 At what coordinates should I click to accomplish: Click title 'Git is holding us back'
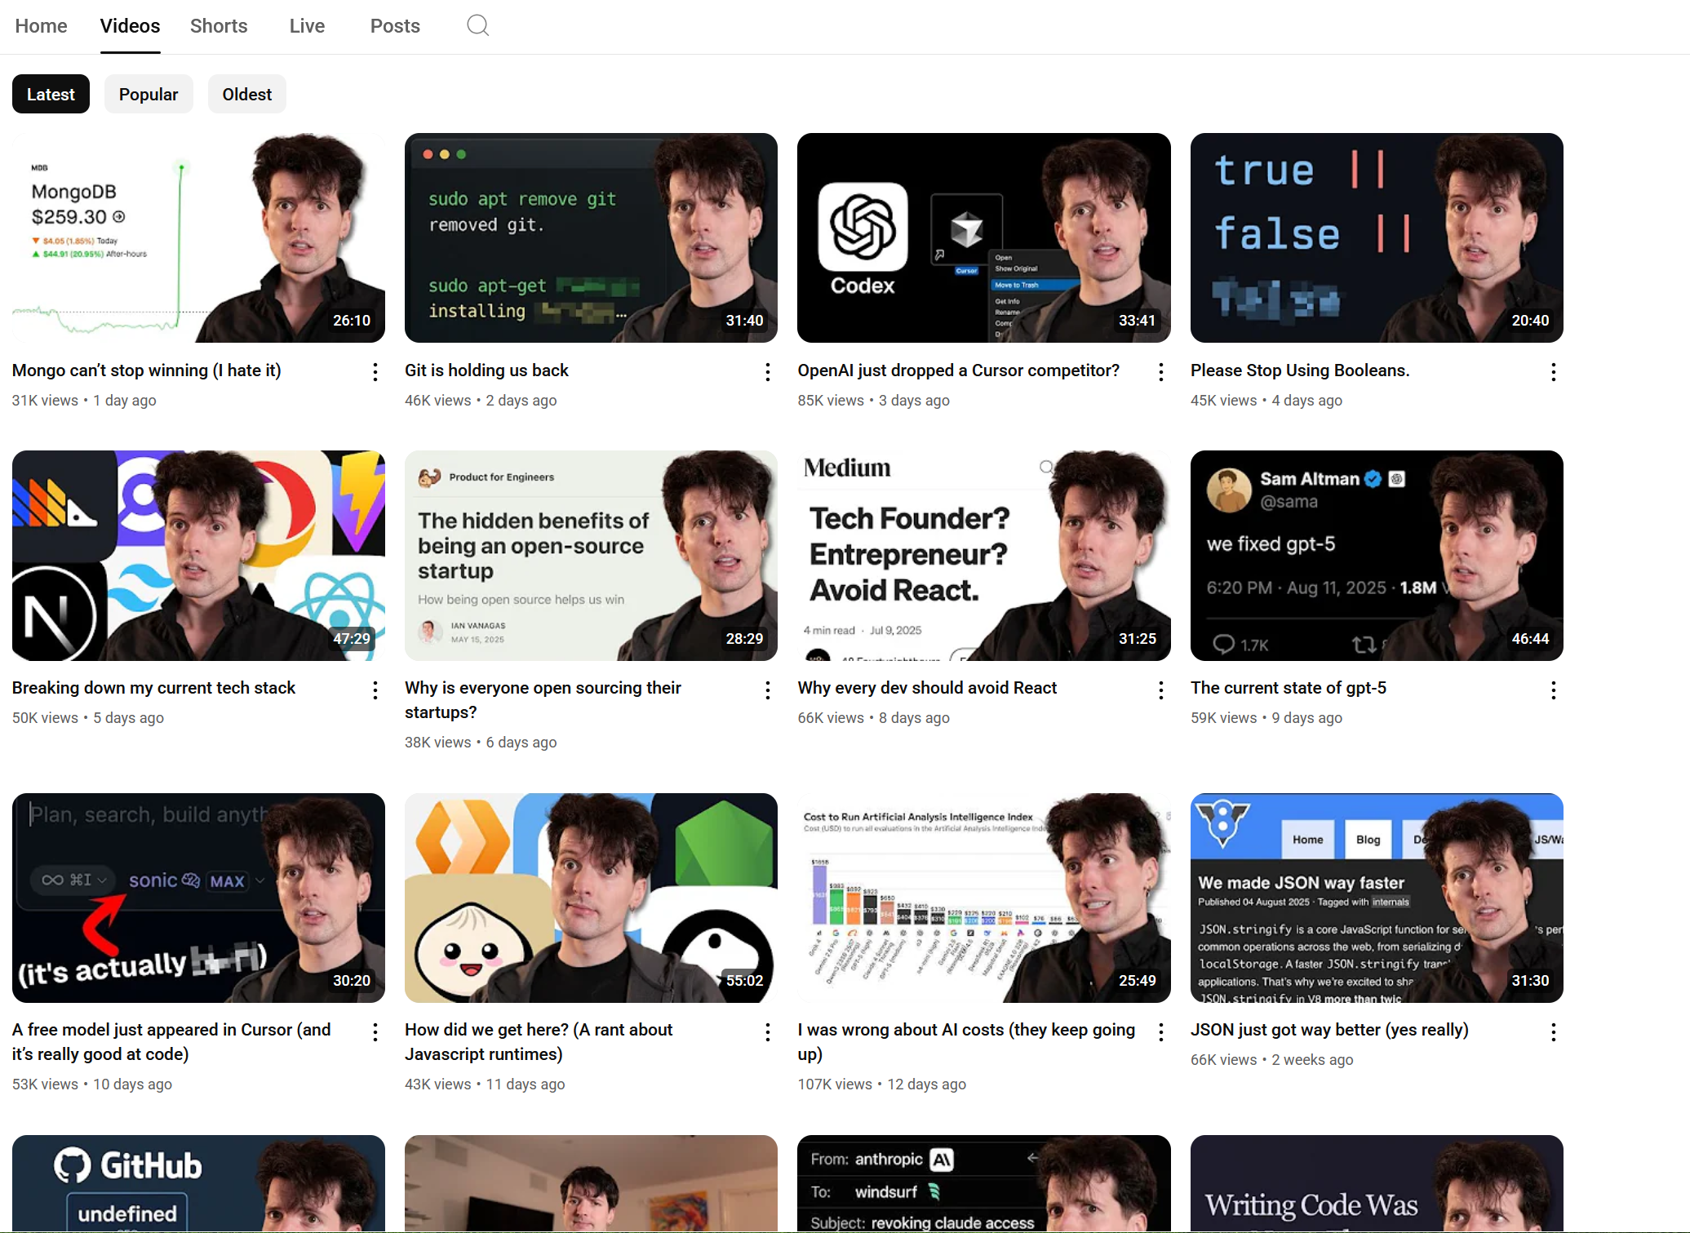(x=486, y=370)
